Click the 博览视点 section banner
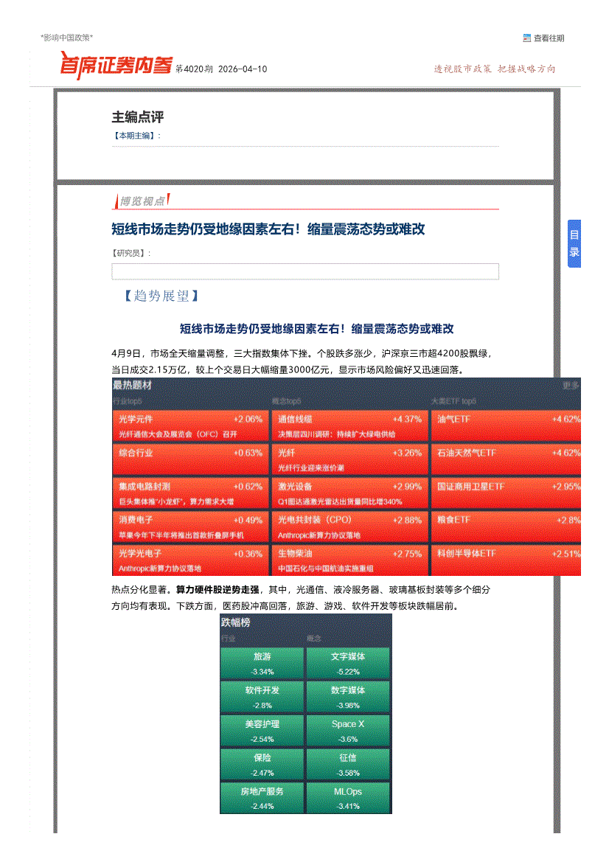The height and width of the screenshot is (862, 609). pos(142,201)
